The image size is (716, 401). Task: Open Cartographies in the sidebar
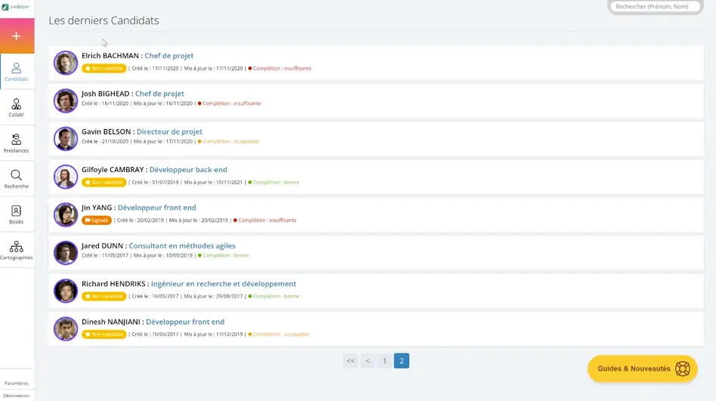[17, 251]
